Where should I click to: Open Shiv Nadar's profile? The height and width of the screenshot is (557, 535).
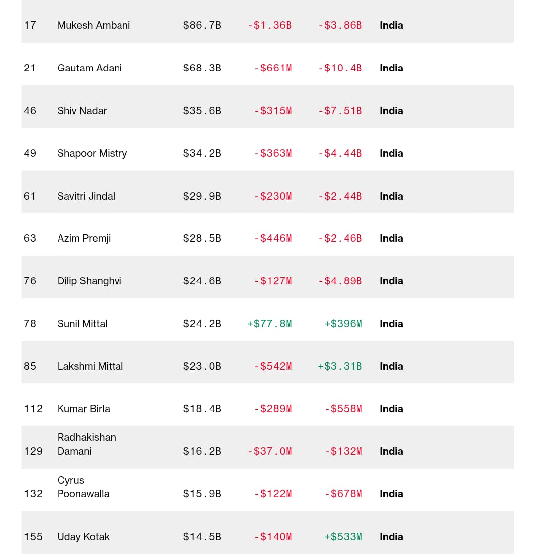tap(82, 111)
